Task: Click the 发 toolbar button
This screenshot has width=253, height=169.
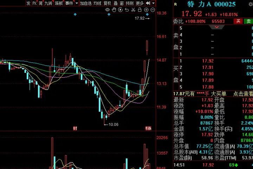Action: (28, 3)
